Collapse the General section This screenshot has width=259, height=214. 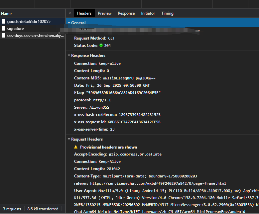click(x=69, y=23)
